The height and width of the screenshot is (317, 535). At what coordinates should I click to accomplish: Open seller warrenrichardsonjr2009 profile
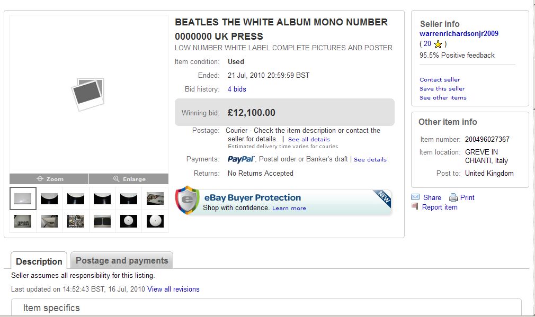(x=459, y=34)
